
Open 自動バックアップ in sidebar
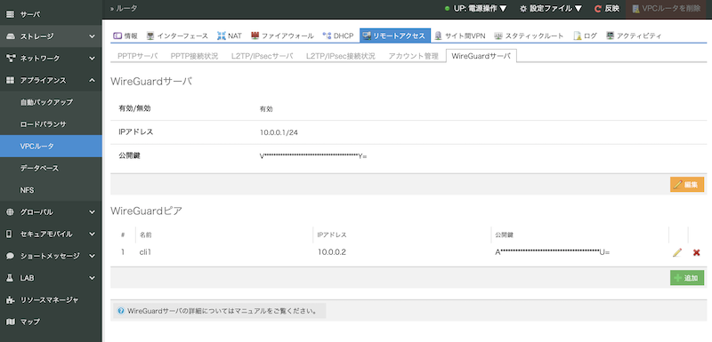click(51, 102)
